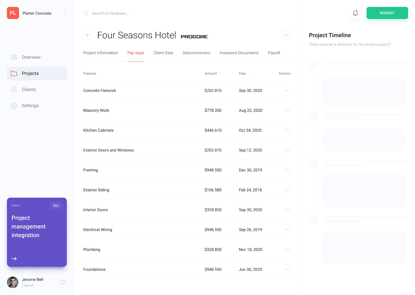The height and width of the screenshot is (295, 415).
Task: Expand the Platter Concrete company switcher
Action: coord(64,13)
